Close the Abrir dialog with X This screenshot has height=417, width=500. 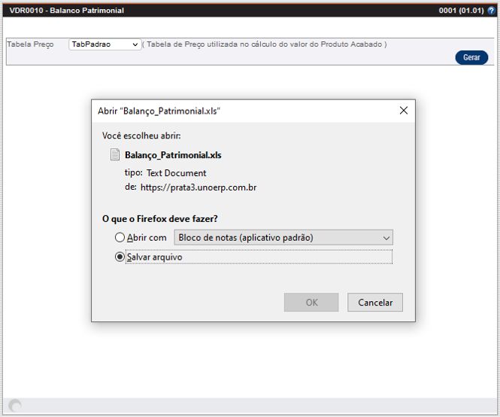(404, 111)
